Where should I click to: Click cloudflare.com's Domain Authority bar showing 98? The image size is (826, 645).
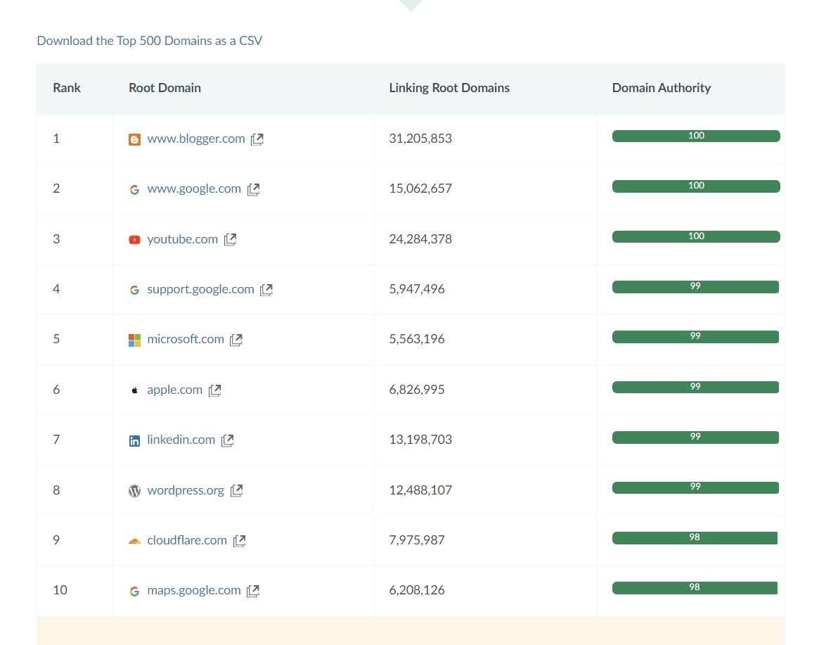695,537
